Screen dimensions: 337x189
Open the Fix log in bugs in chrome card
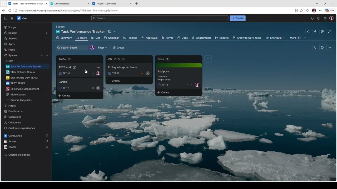[129, 70]
